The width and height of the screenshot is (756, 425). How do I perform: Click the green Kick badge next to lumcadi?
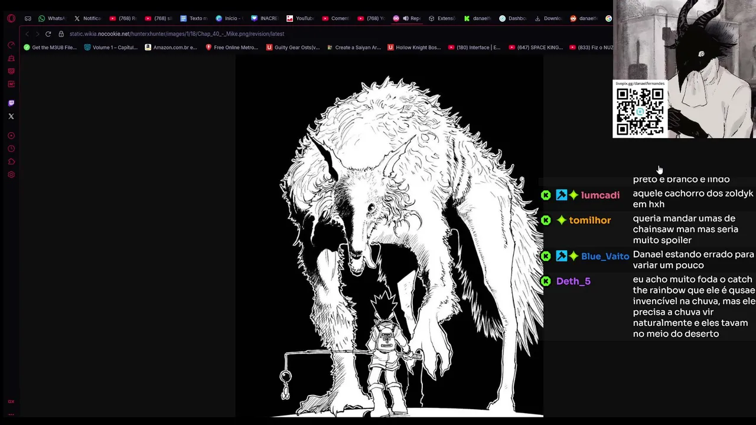546,195
